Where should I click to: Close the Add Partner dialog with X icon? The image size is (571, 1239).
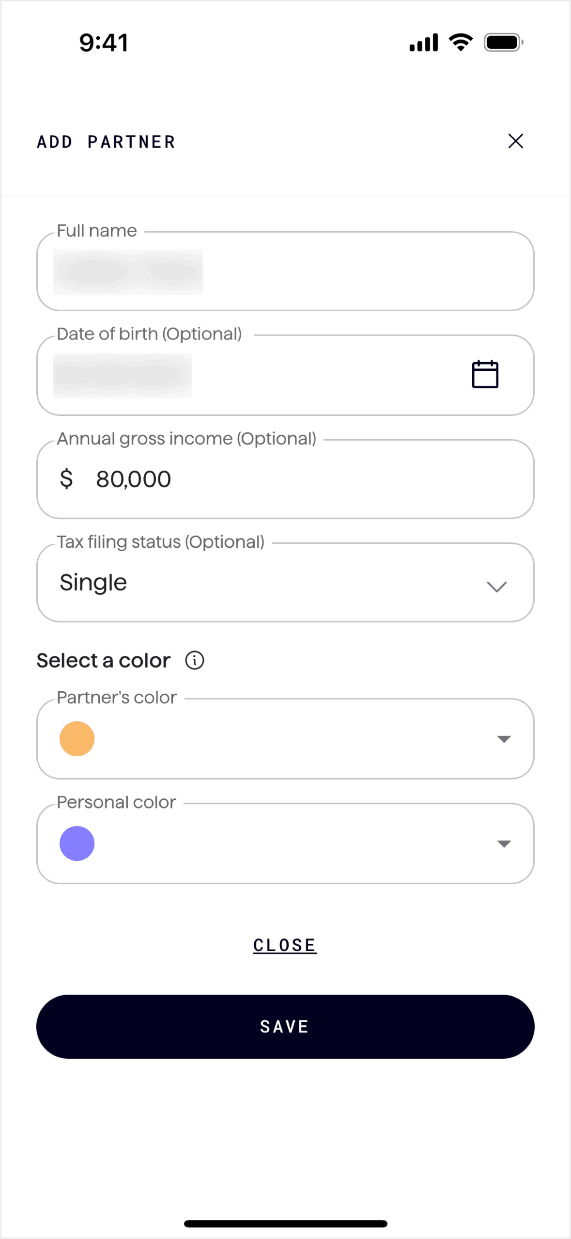pyautogui.click(x=515, y=141)
